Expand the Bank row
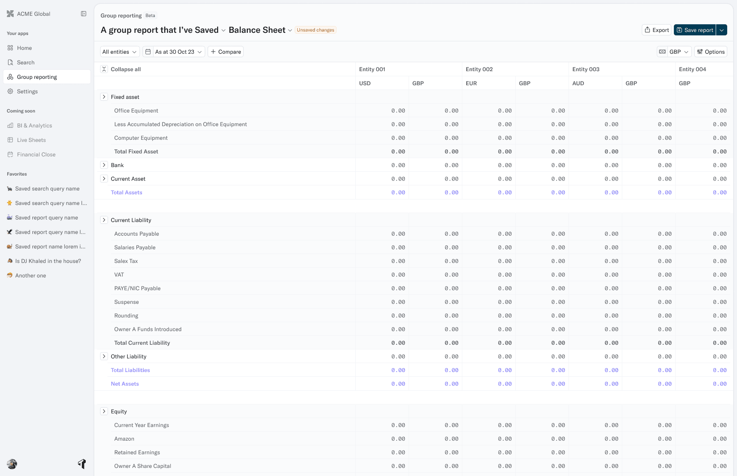The width and height of the screenshot is (737, 476). point(104,165)
